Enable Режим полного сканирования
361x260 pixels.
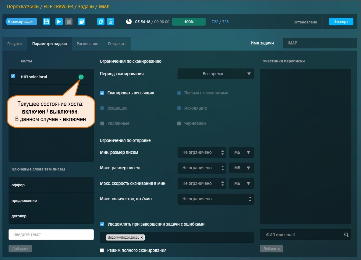pyautogui.click(x=102, y=250)
